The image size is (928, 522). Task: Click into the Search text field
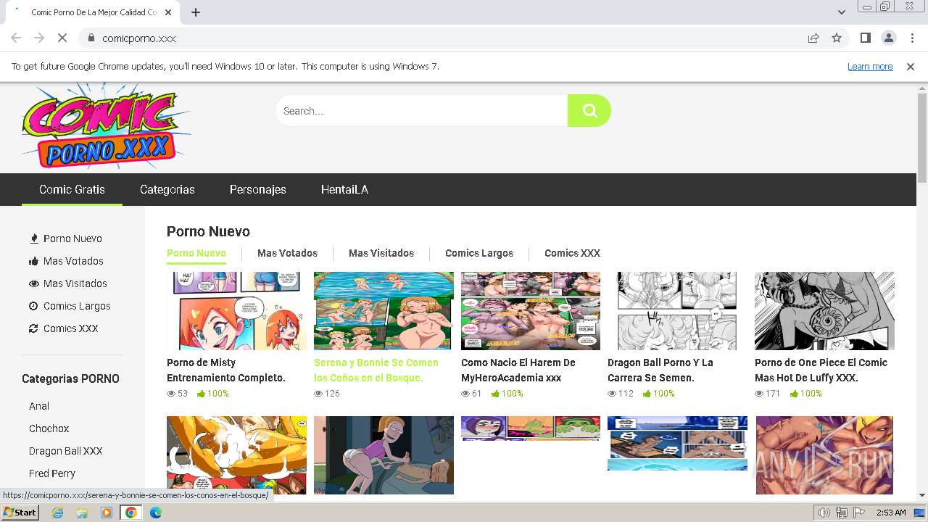tap(421, 111)
